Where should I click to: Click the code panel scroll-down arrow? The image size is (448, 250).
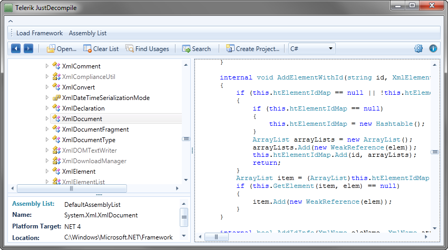pyautogui.click(x=435, y=228)
